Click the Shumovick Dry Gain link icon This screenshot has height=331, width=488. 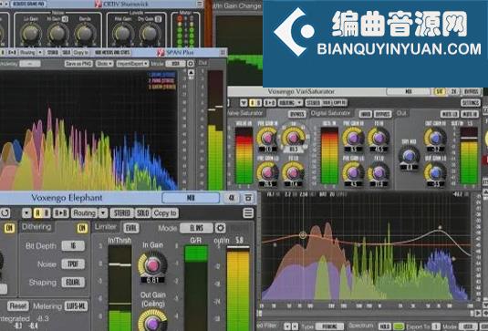158,19
